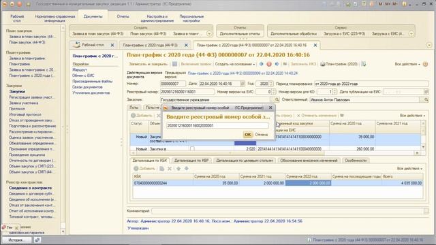Open the Рабочий стол section
The width and height of the screenshot is (436, 245).
(x=17, y=18)
